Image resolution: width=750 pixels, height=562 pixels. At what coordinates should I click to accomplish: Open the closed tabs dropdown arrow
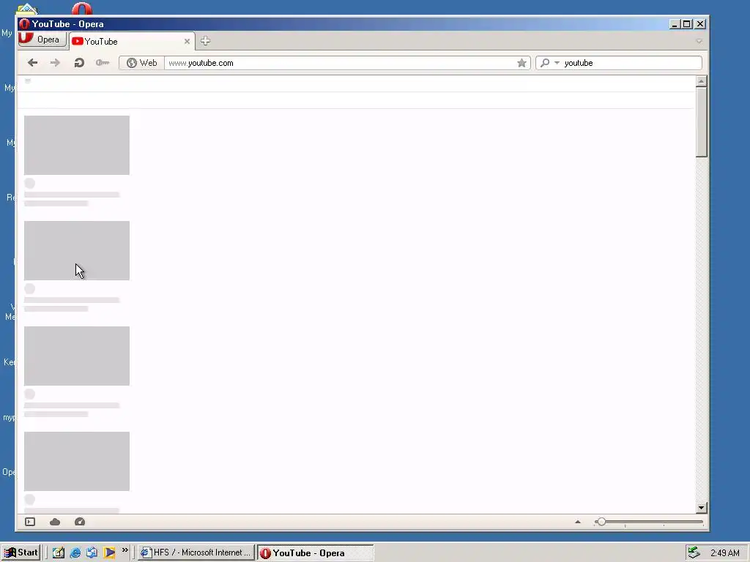pos(699,42)
